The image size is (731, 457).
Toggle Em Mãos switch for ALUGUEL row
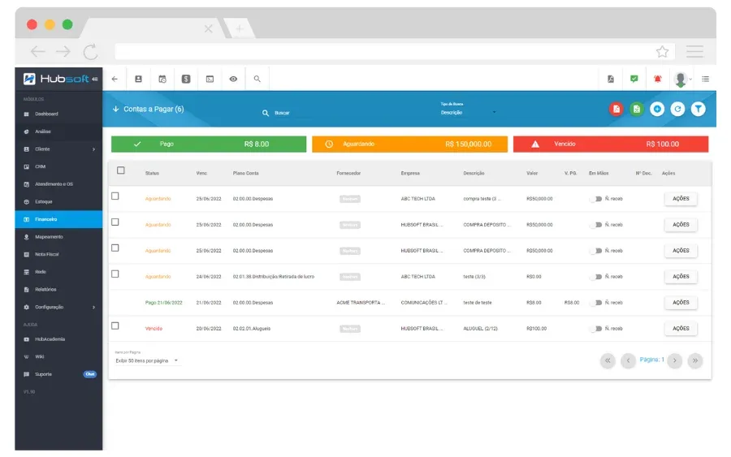(x=596, y=329)
